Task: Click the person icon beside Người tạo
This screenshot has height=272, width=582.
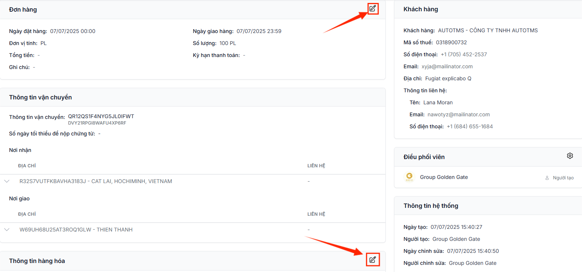Action: pos(547,178)
